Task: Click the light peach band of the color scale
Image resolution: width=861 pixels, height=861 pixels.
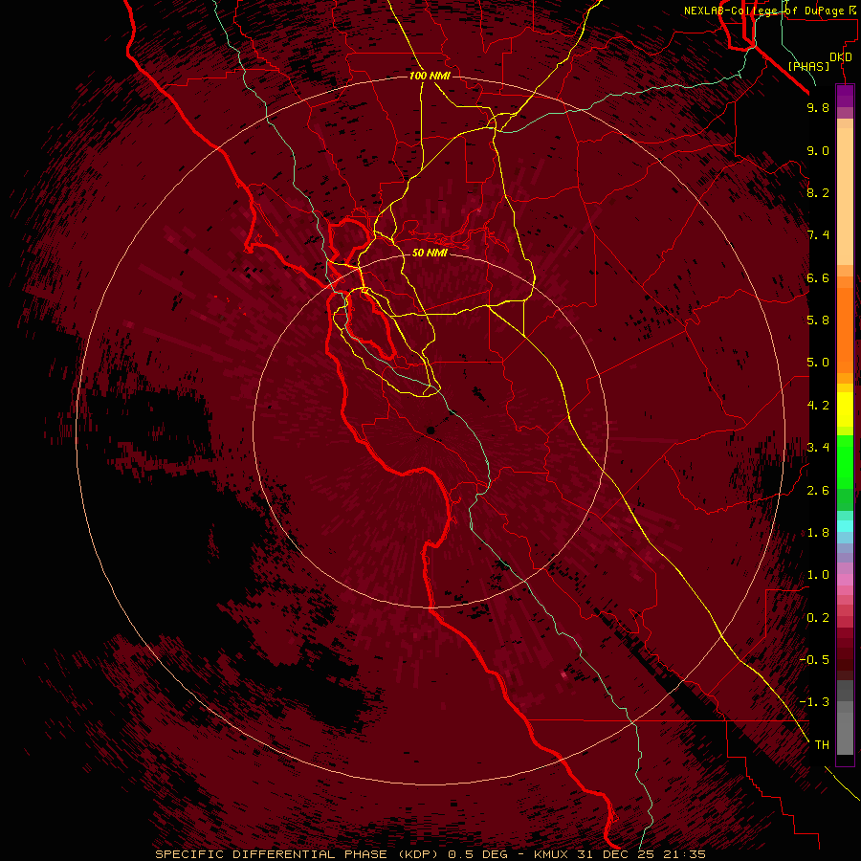Action: pyautogui.click(x=845, y=196)
